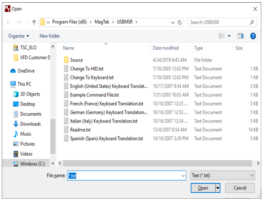Image resolution: width=264 pixels, height=200 pixels.
Task: Select Example Command File.txt icon
Action: pyautogui.click(x=66, y=95)
